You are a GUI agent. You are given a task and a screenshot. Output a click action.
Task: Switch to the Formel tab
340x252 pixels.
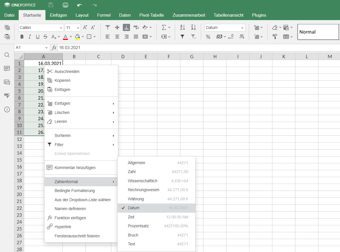coord(104,15)
